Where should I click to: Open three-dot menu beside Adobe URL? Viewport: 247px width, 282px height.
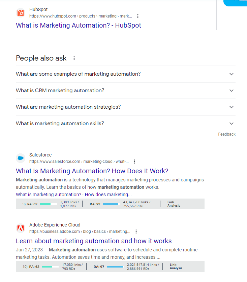pos(136,232)
